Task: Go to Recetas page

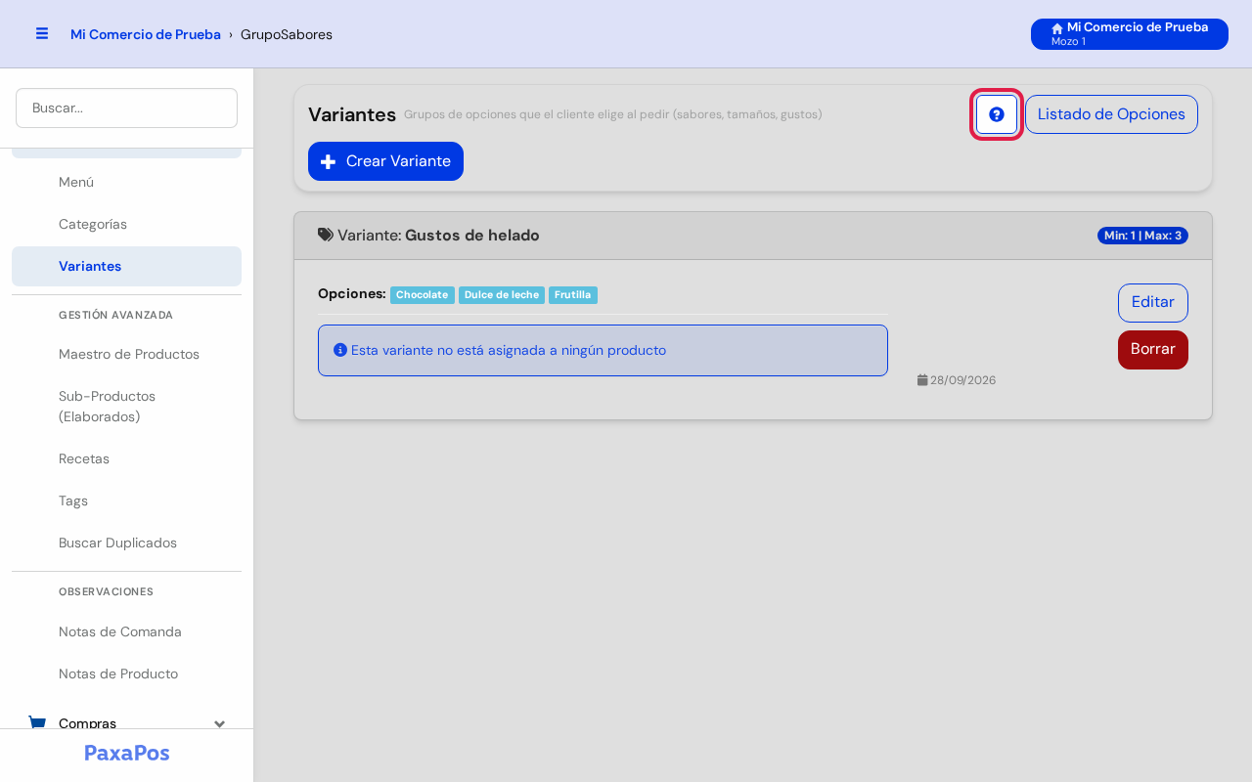Action: pos(126,458)
